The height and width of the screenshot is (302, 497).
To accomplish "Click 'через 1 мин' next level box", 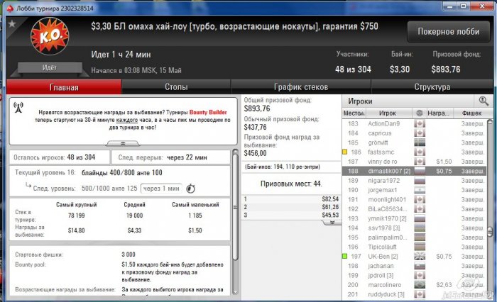I will tap(161, 189).
